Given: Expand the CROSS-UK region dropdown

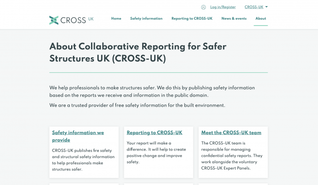Looking at the screenshot, I should pyautogui.click(x=256, y=7).
